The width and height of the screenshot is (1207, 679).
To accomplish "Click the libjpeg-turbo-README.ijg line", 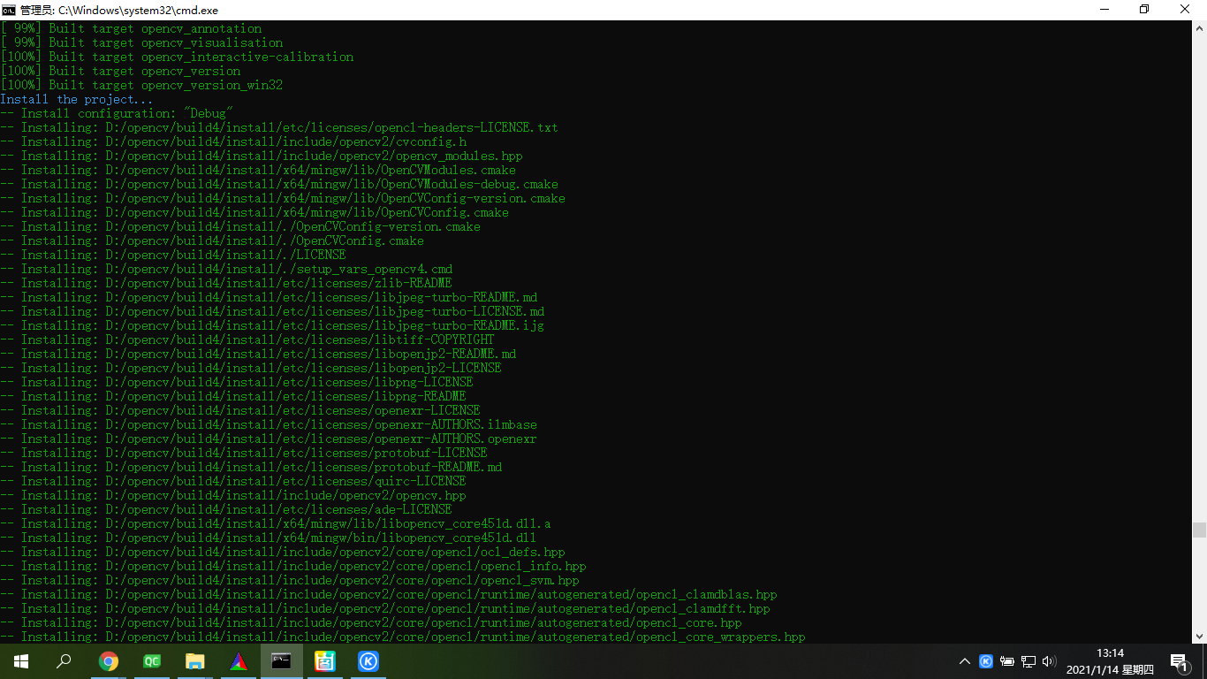I will [272, 325].
